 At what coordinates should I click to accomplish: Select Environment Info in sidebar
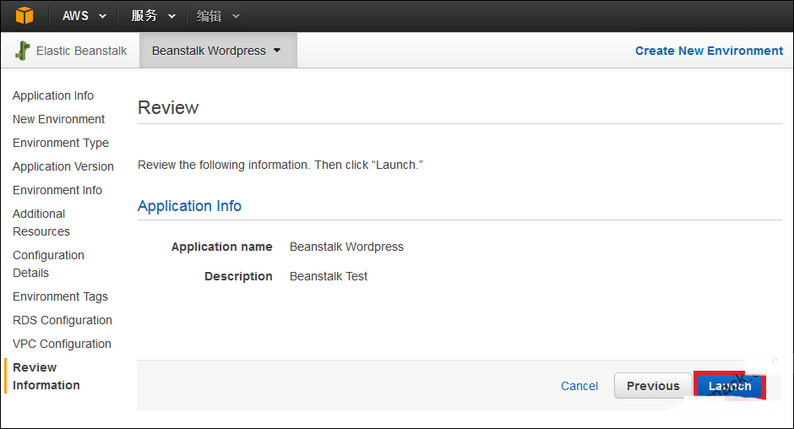[57, 190]
